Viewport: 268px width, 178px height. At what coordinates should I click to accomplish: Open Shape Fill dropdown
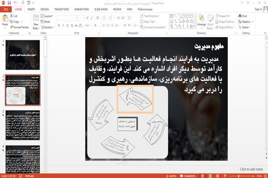pos(223,16)
